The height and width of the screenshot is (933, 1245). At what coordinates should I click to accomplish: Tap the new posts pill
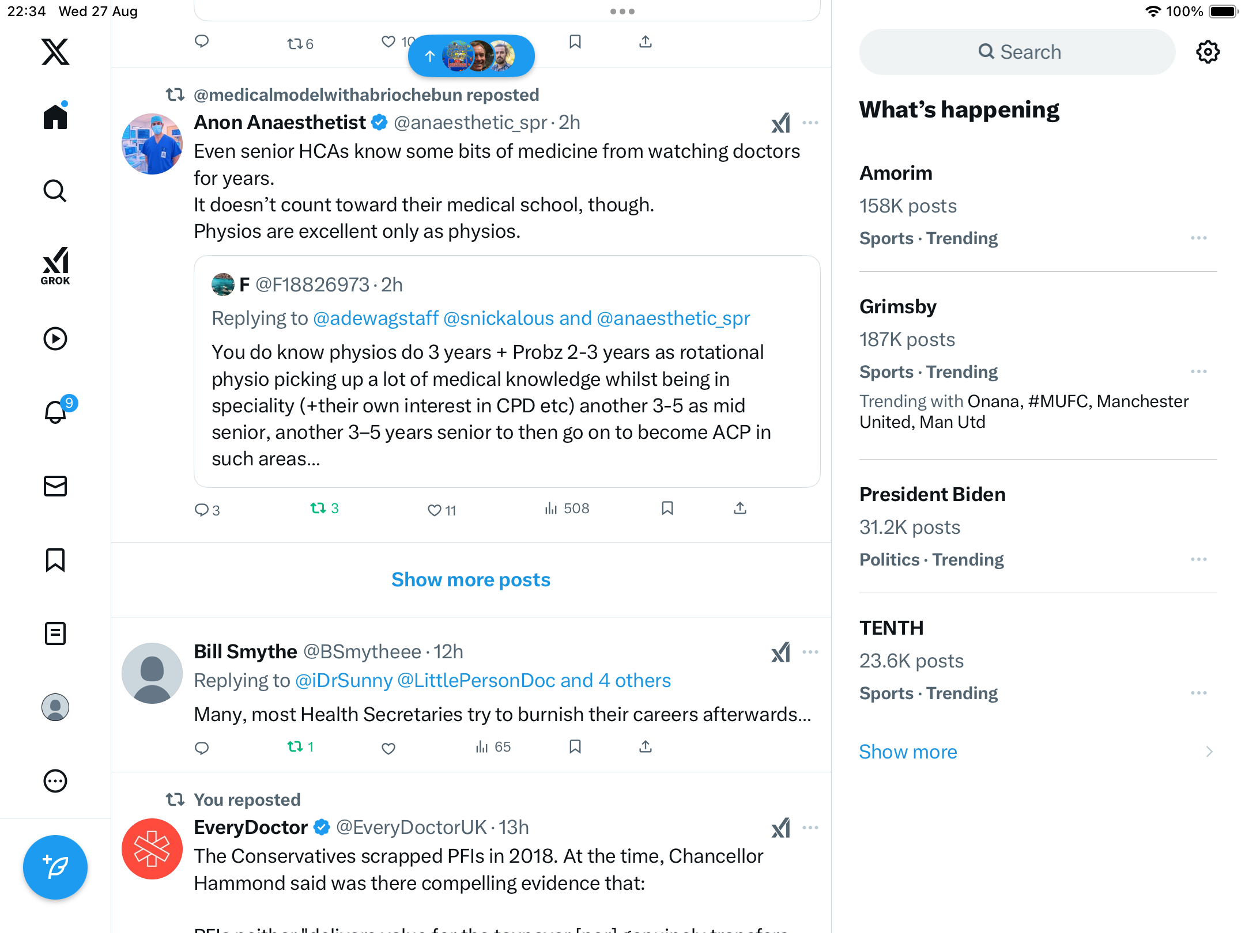[471, 56]
